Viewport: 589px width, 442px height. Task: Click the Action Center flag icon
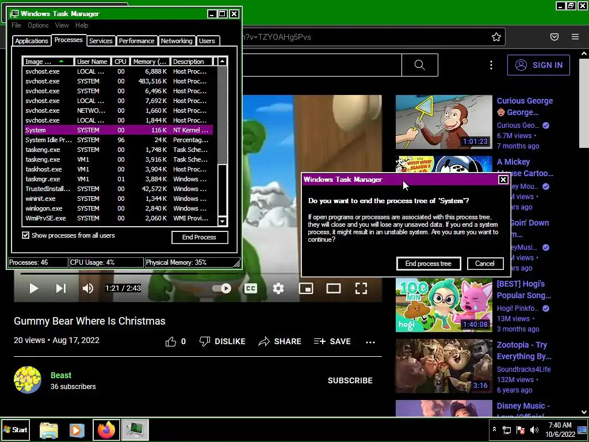click(521, 430)
